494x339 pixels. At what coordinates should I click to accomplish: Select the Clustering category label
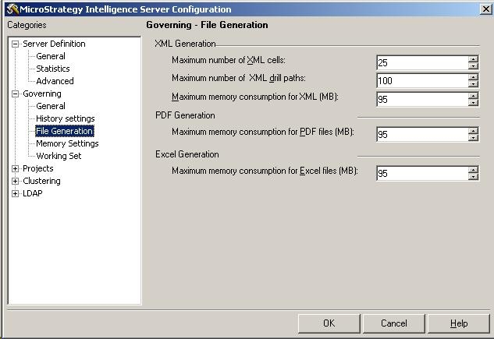tap(41, 181)
